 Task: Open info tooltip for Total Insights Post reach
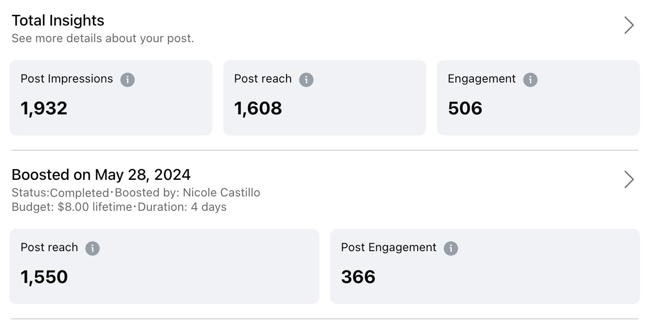[306, 80]
